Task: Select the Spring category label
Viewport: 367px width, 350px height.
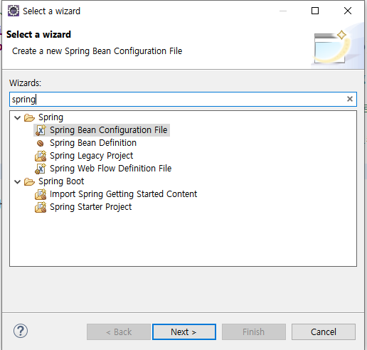Action: click(x=50, y=117)
